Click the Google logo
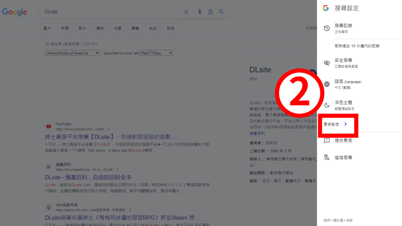Viewport: 402px width, 226px height. [x=14, y=12]
